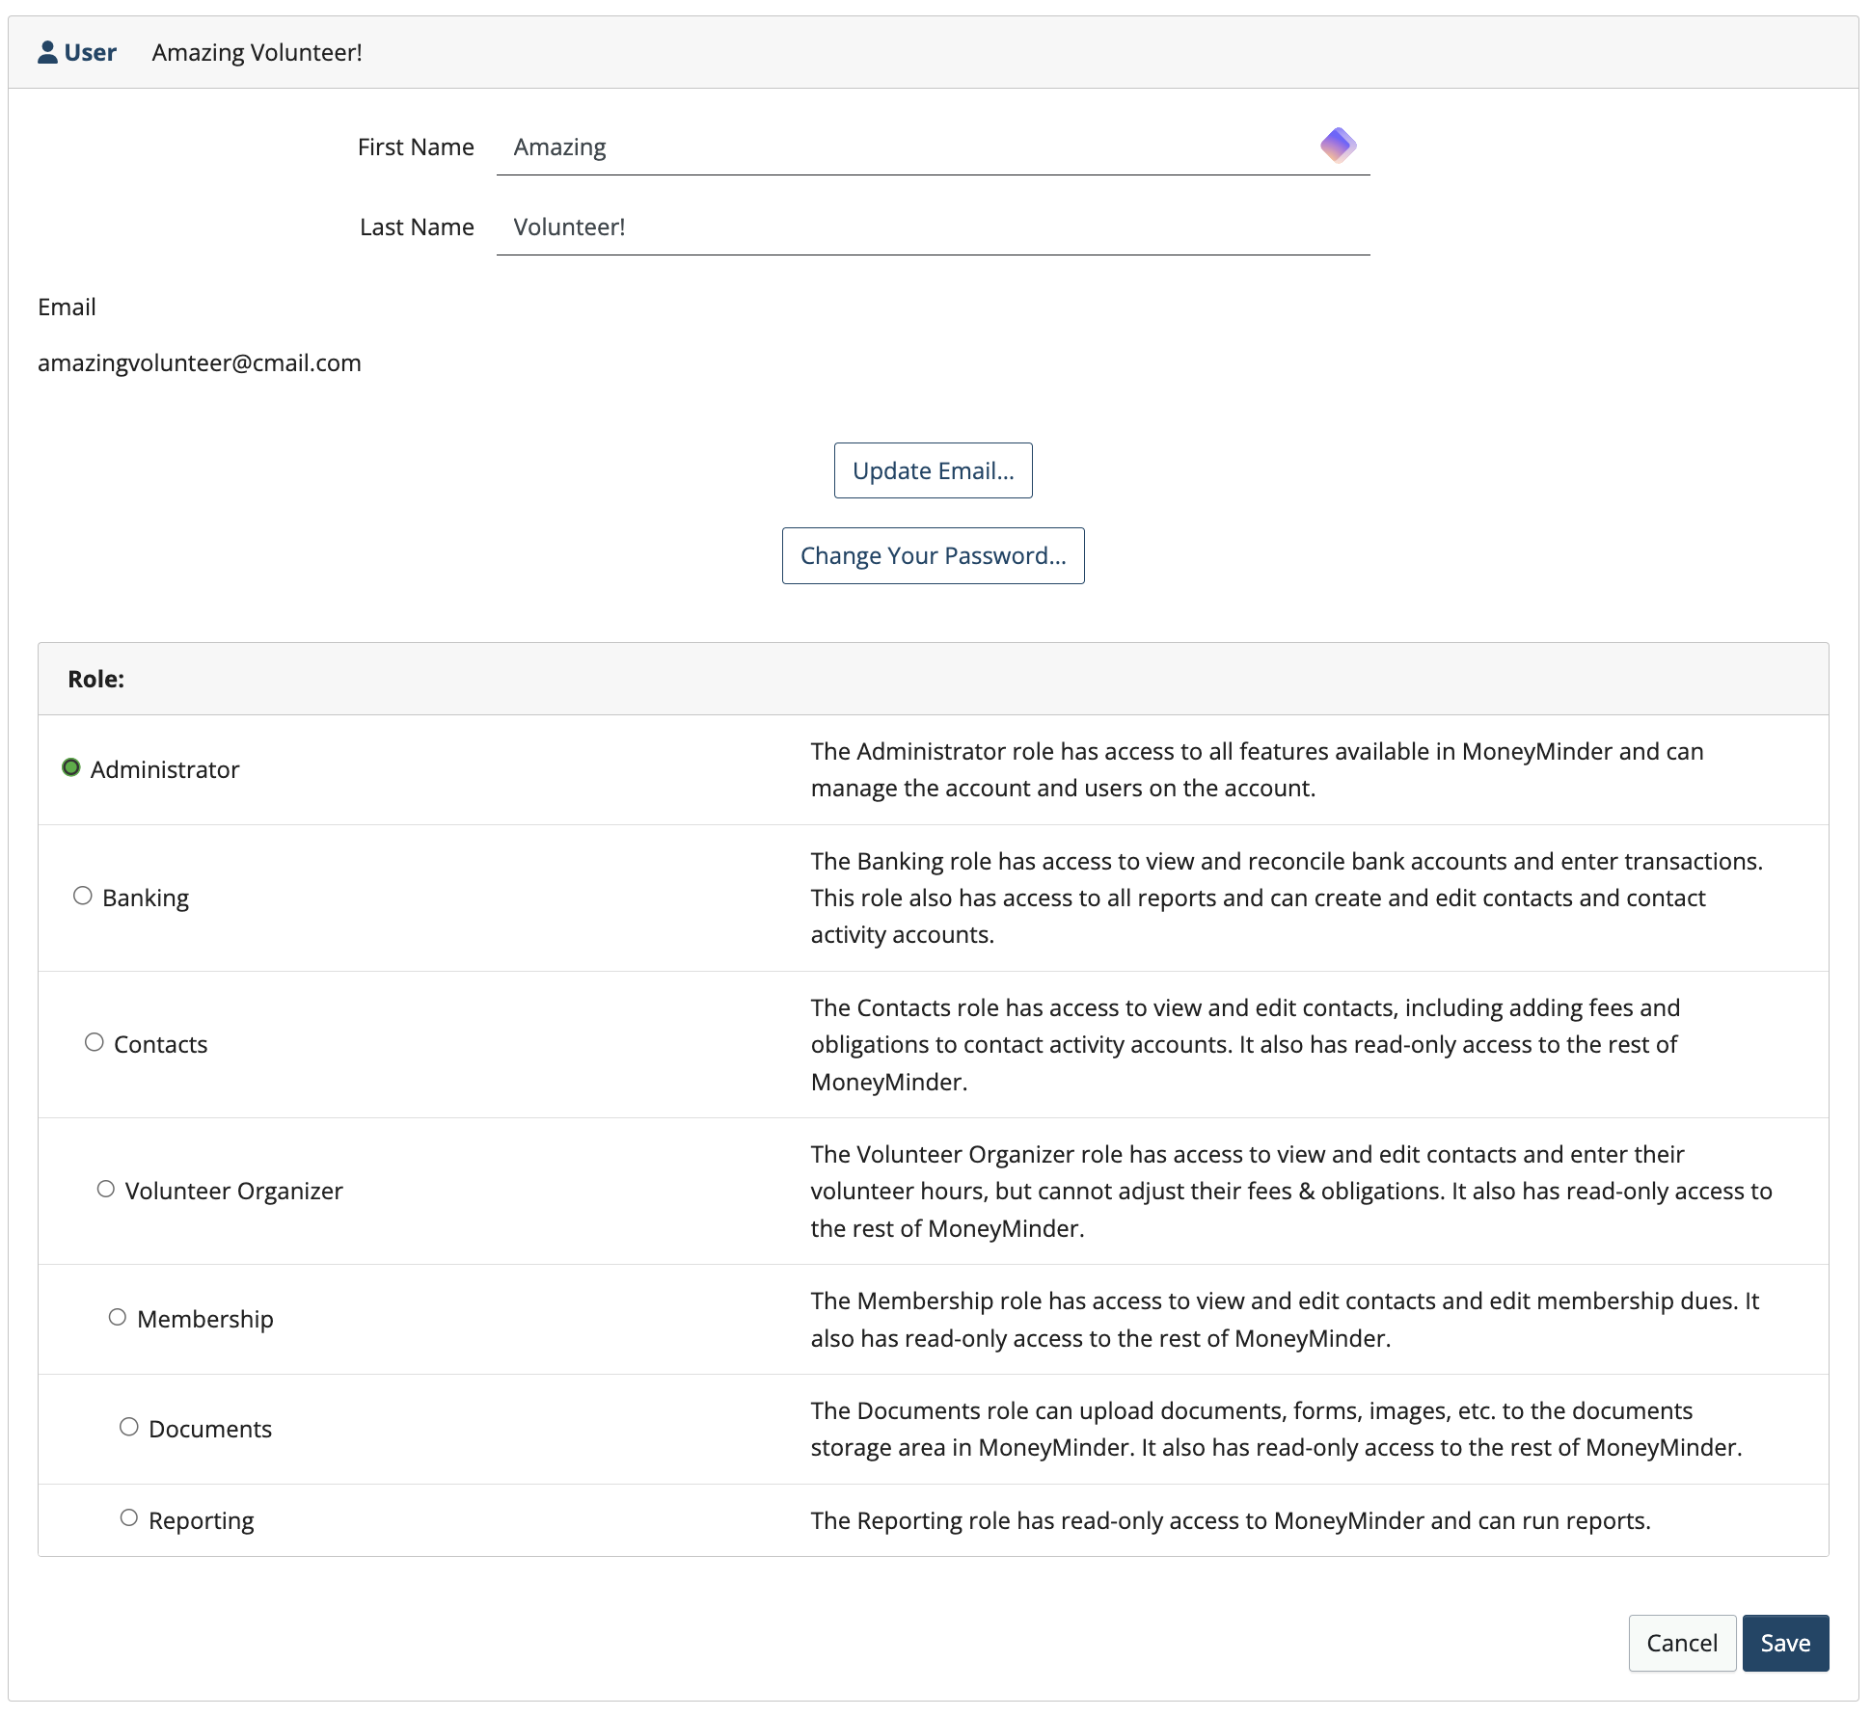Select the Membership role radio button

coord(118,1317)
